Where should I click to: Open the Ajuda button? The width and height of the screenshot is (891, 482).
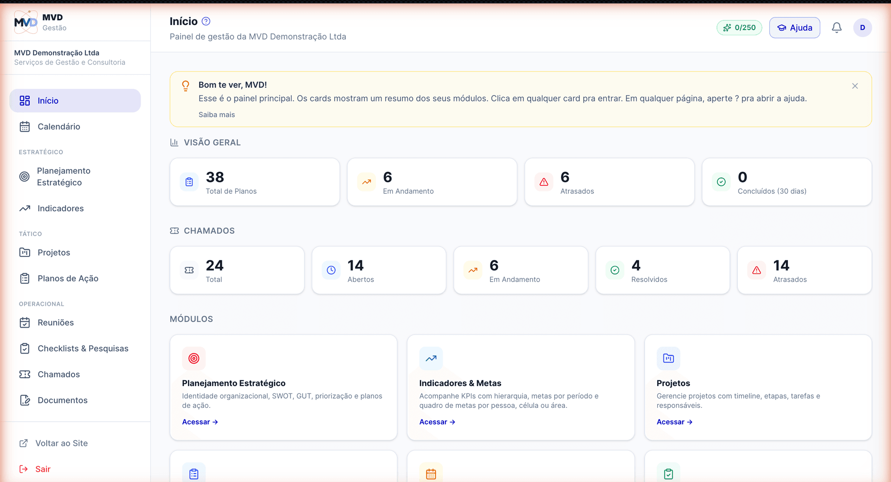pos(794,28)
